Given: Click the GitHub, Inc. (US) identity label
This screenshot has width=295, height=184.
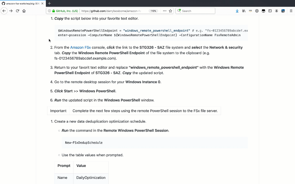Looking at the screenshot, I should pyautogui.click(x=67, y=11).
